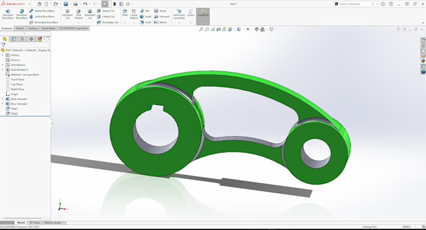Expand the History tree node
This screenshot has height=230, width=426.
point(3,55)
